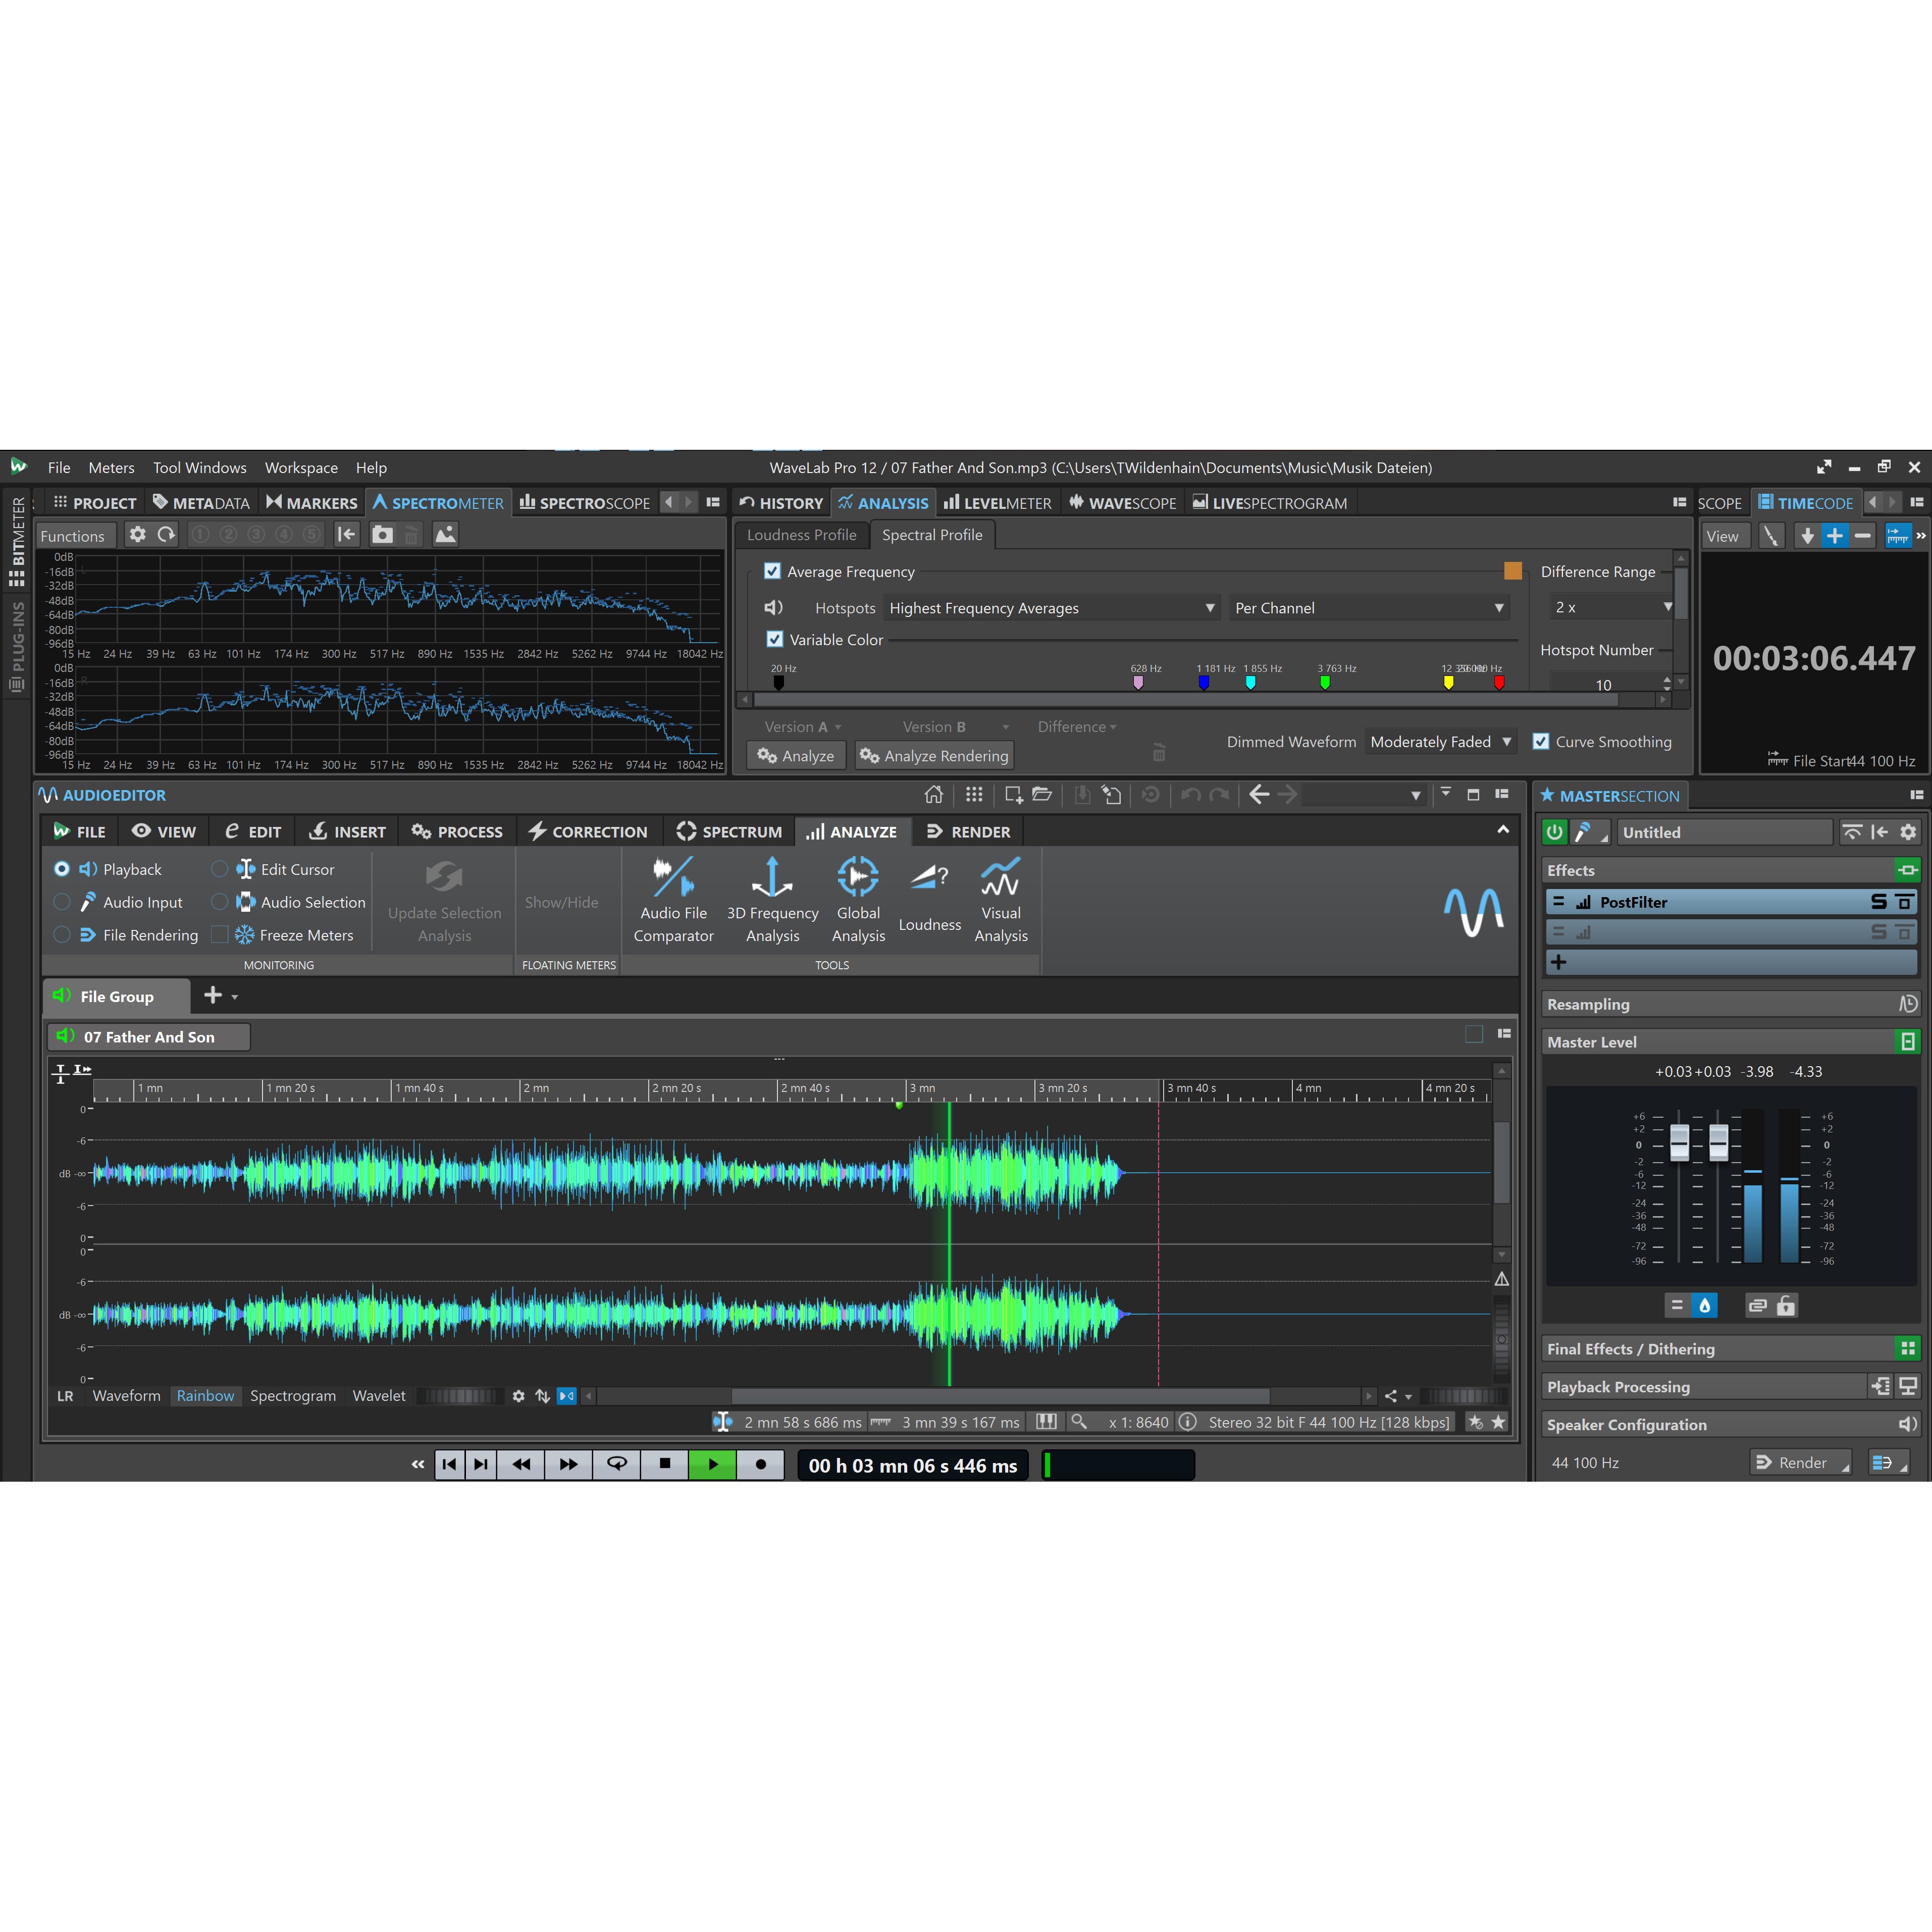Enable the Freeze Meters checkbox

point(219,935)
